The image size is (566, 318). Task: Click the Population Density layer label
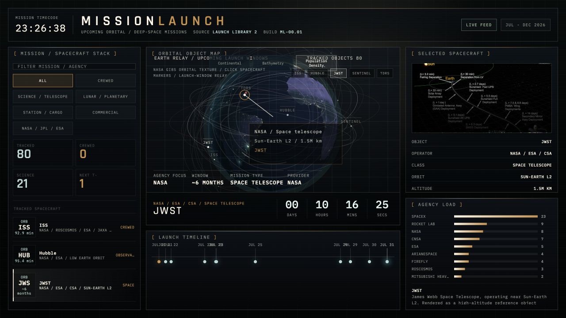tap(317, 63)
